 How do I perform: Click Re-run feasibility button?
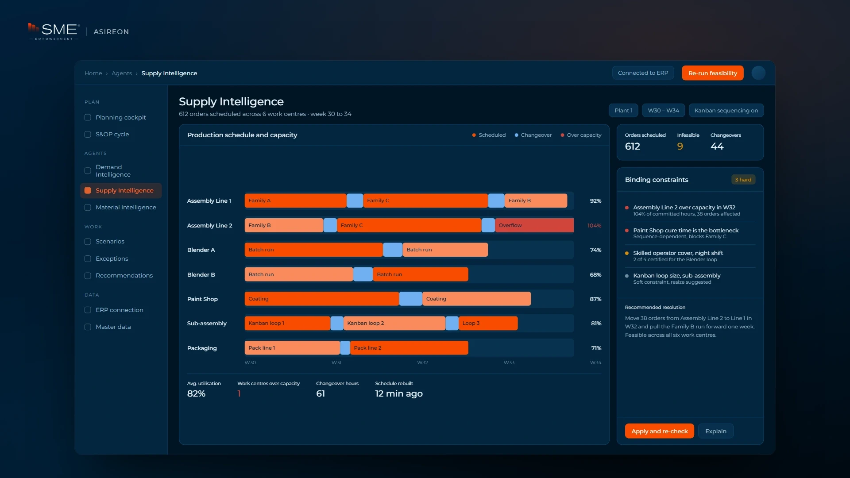pyautogui.click(x=712, y=73)
